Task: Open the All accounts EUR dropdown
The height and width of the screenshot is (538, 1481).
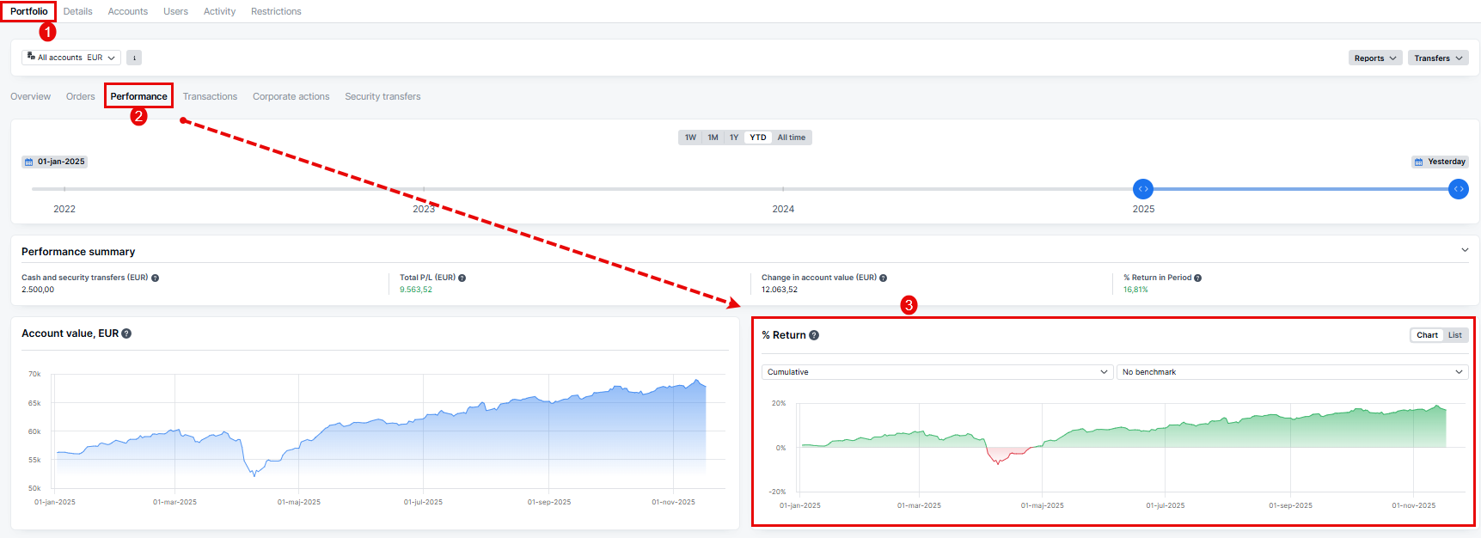Action: coord(71,58)
